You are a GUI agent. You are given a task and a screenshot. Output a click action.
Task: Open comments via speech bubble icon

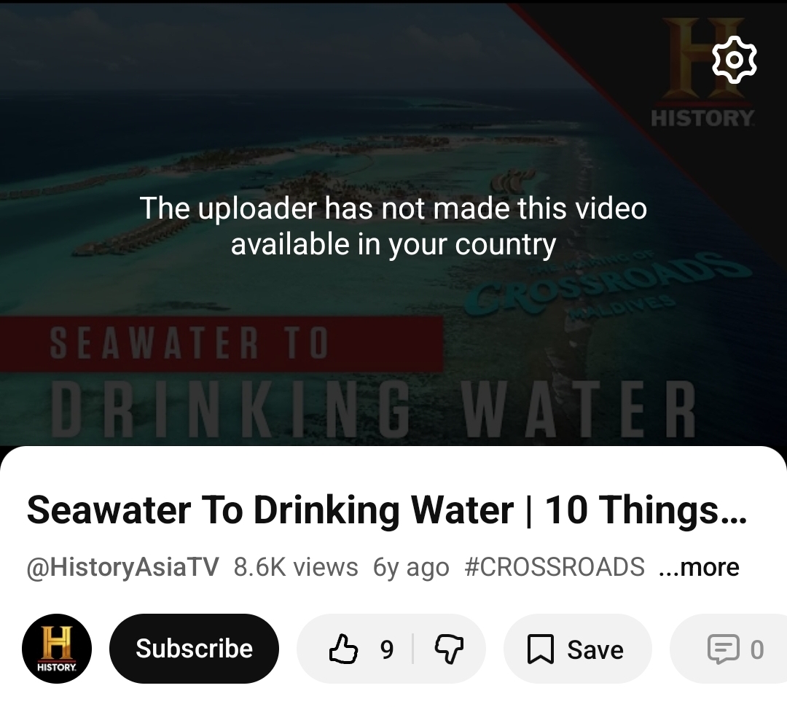724,649
